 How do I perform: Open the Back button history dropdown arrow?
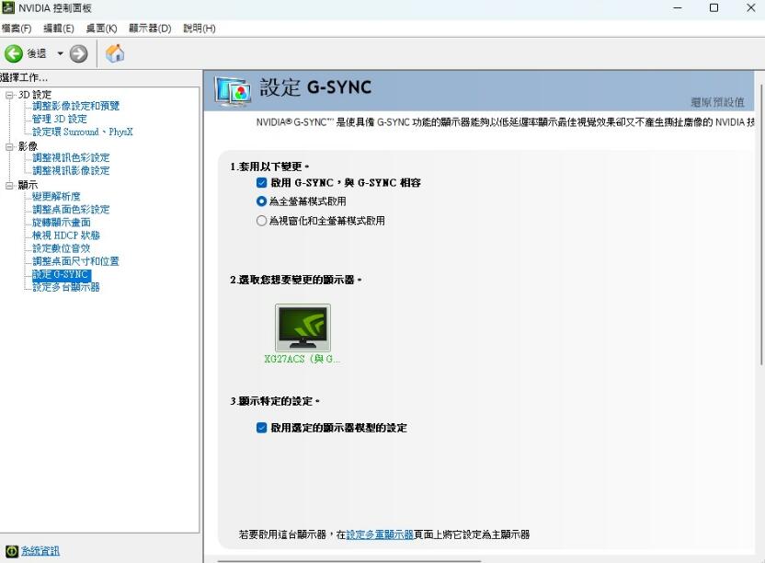tap(61, 54)
